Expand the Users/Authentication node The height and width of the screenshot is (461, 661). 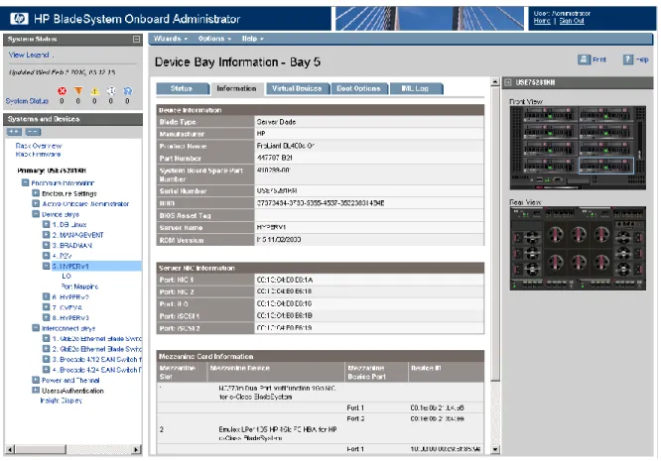[x=36, y=391]
